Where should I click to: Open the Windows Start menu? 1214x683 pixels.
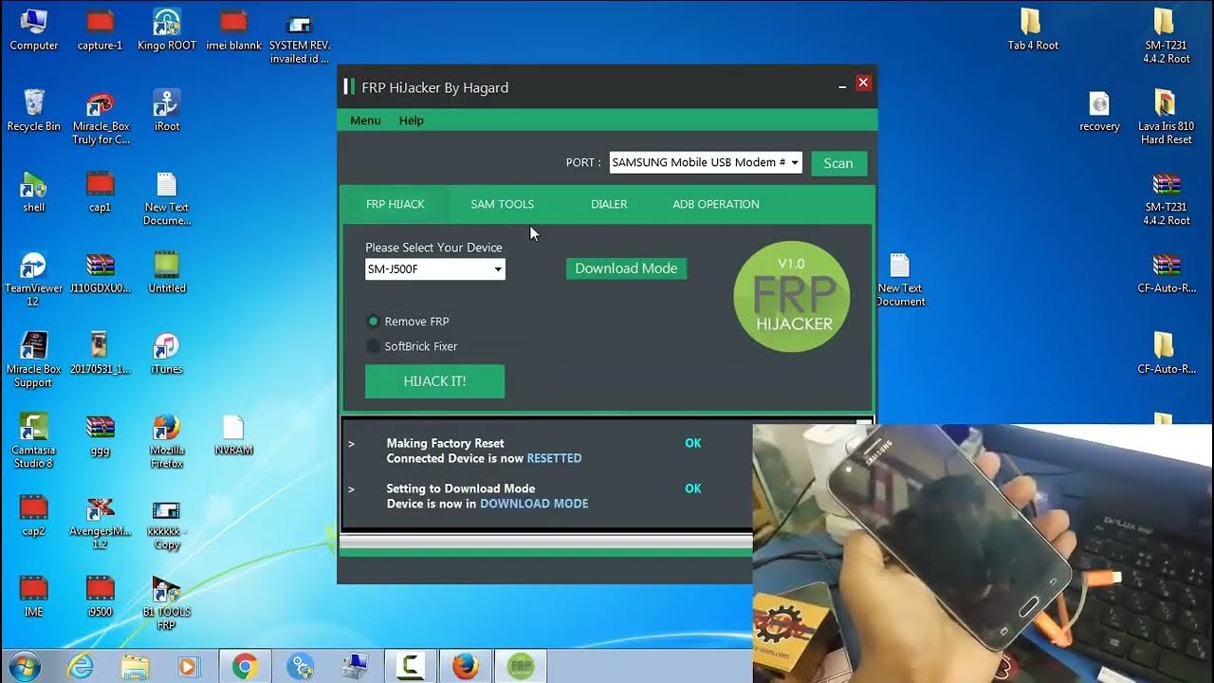point(23,667)
